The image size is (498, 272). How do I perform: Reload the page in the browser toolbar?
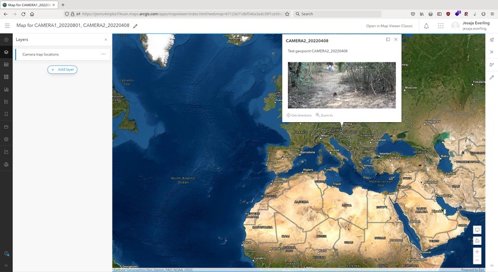click(x=23, y=14)
